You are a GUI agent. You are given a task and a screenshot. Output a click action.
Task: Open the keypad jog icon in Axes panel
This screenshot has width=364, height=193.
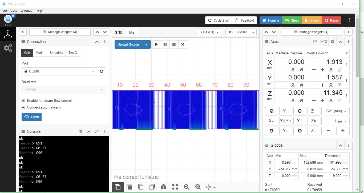click(x=315, y=42)
